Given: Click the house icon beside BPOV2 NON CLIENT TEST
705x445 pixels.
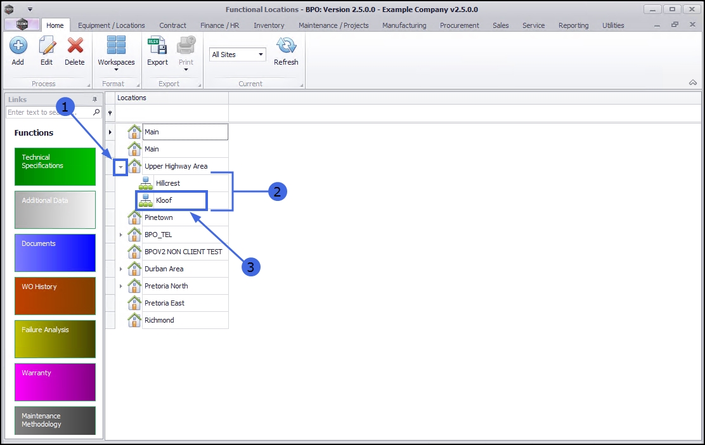Looking at the screenshot, I should pyautogui.click(x=134, y=251).
